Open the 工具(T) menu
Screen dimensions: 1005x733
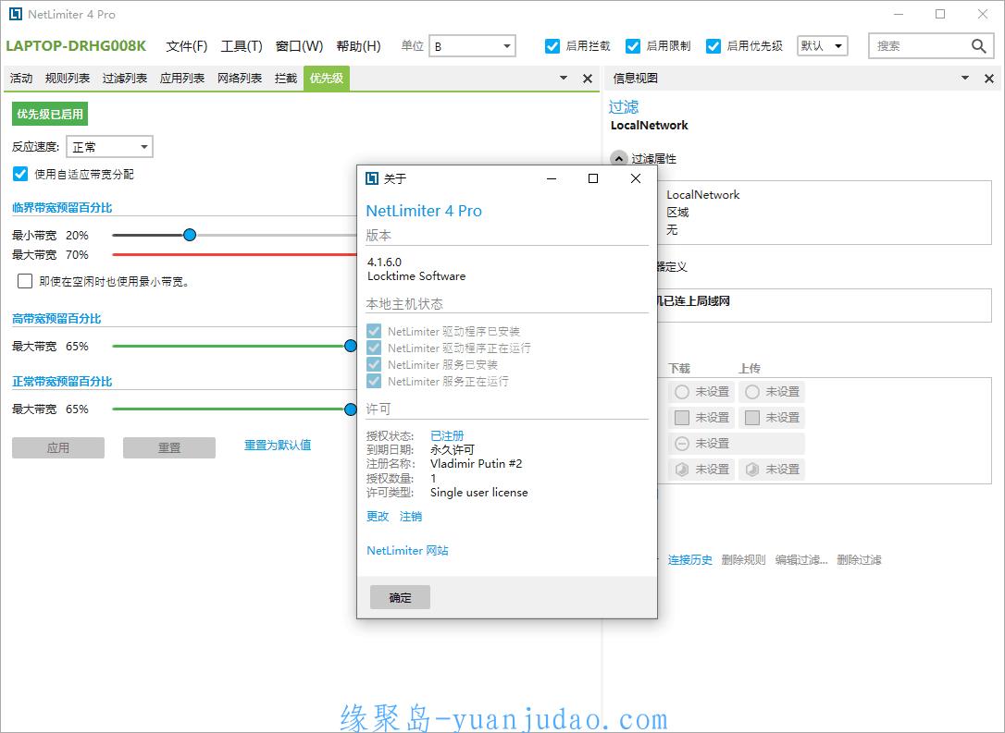(242, 46)
